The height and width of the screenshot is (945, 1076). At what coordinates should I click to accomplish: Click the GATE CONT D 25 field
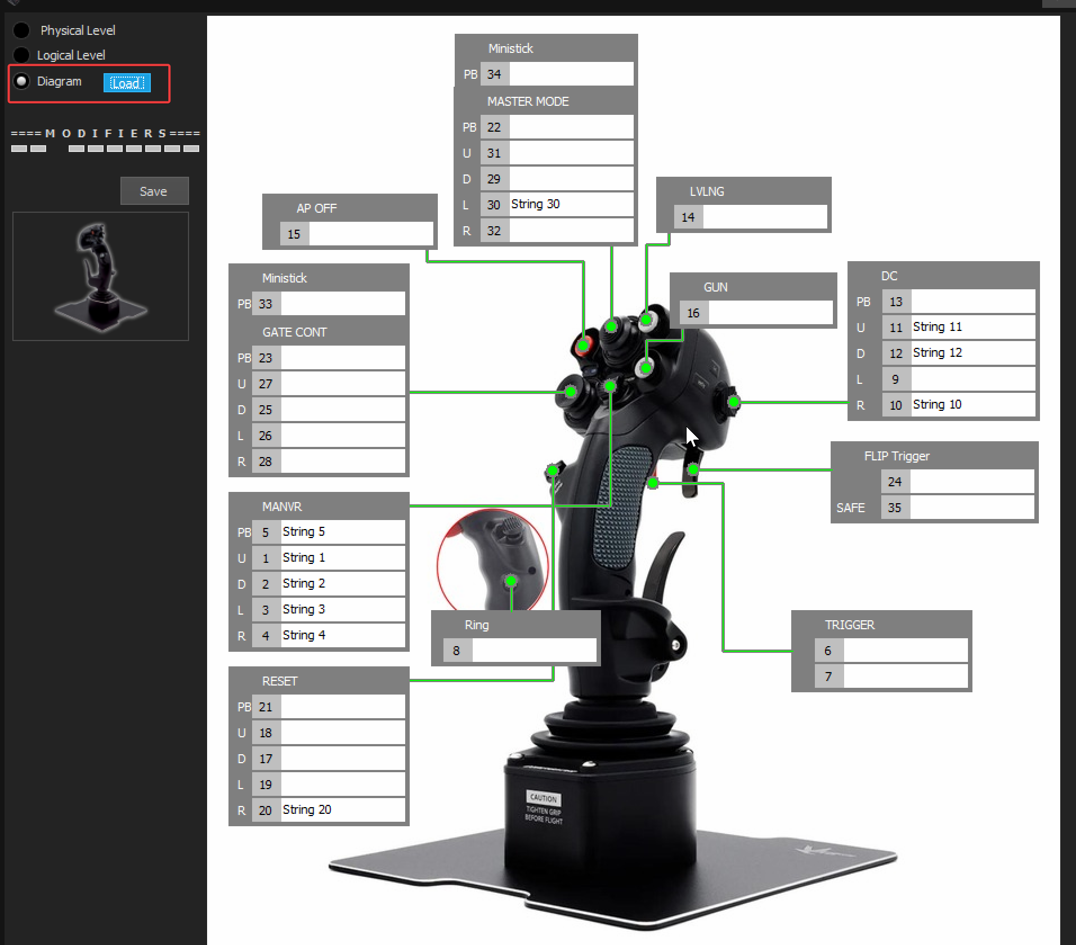(343, 409)
